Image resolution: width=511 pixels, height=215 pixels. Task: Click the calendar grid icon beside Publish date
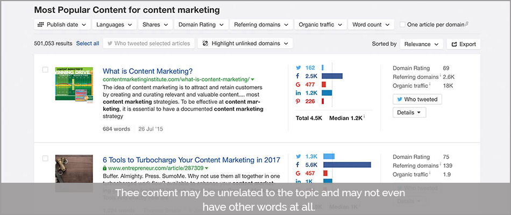click(41, 24)
